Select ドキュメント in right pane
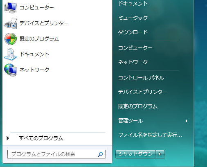 click(133, 3)
